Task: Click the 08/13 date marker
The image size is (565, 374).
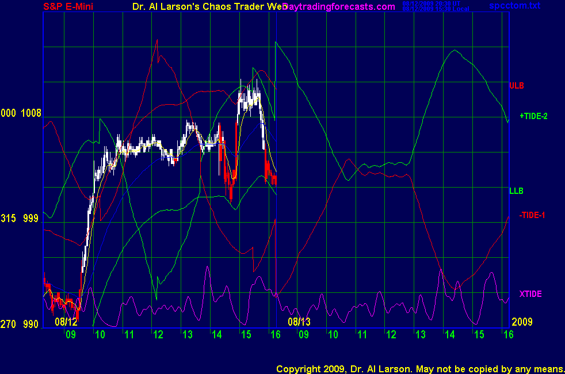Action: coord(299,322)
